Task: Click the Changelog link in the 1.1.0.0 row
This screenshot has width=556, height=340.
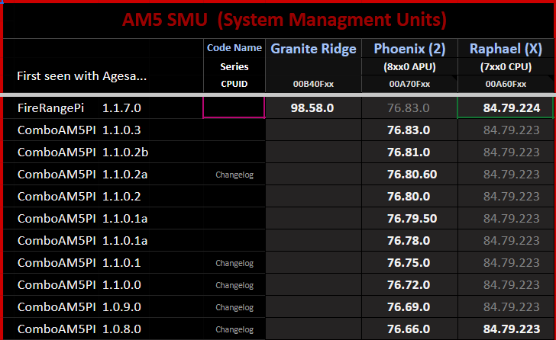Action: pos(234,285)
